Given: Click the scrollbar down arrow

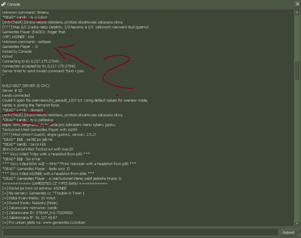Looking at the screenshot, I should [297, 223].
